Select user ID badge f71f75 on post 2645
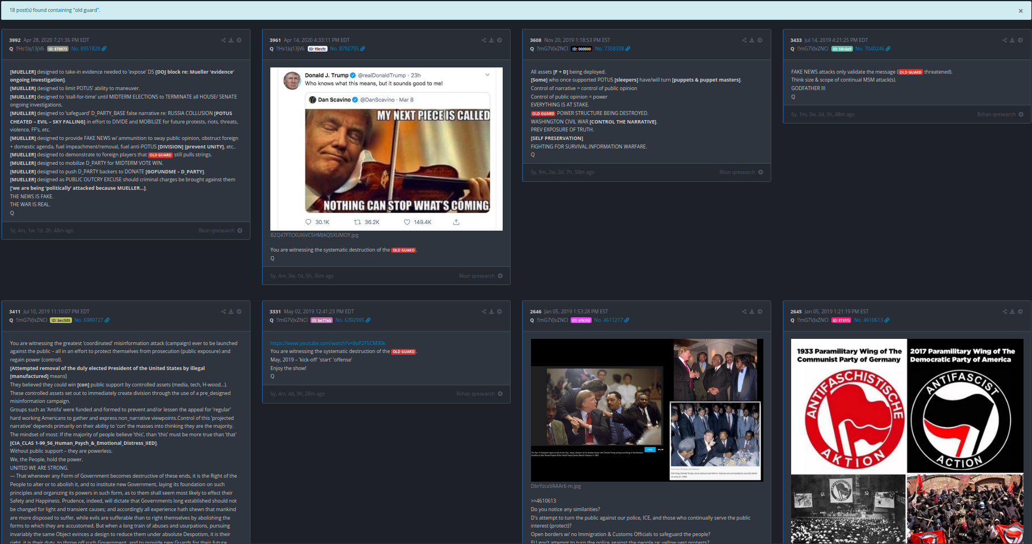 pyautogui.click(x=842, y=320)
